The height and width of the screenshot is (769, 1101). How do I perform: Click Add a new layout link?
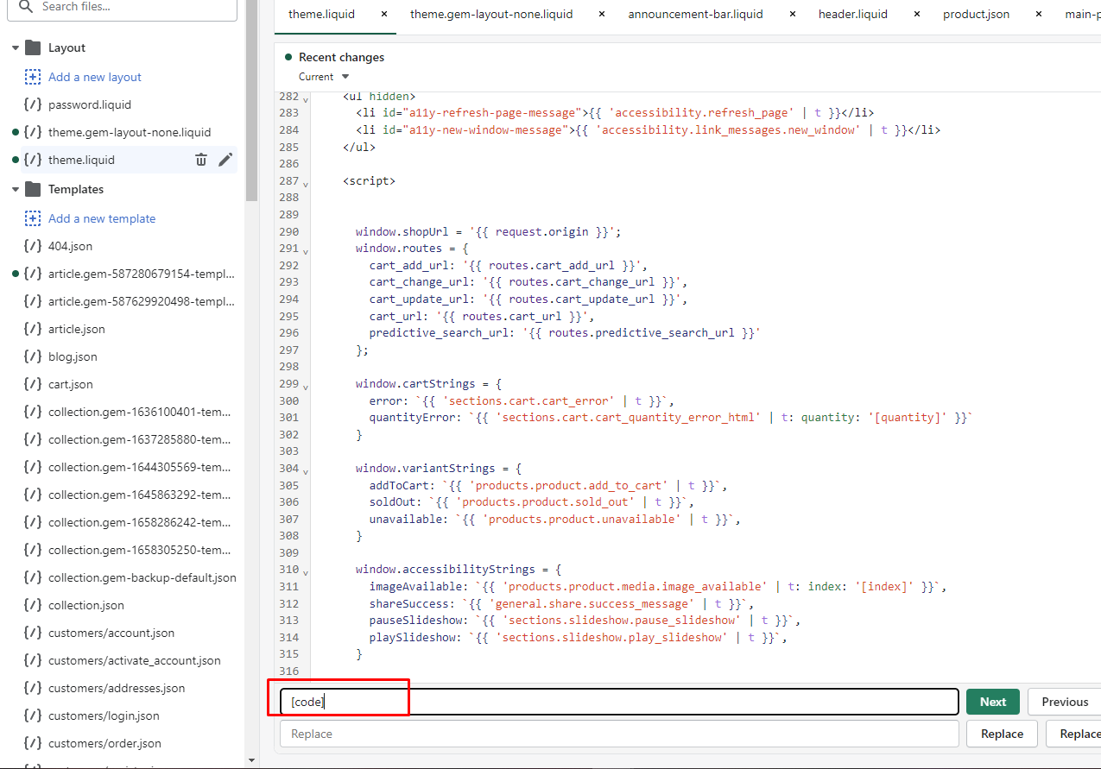click(95, 77)
